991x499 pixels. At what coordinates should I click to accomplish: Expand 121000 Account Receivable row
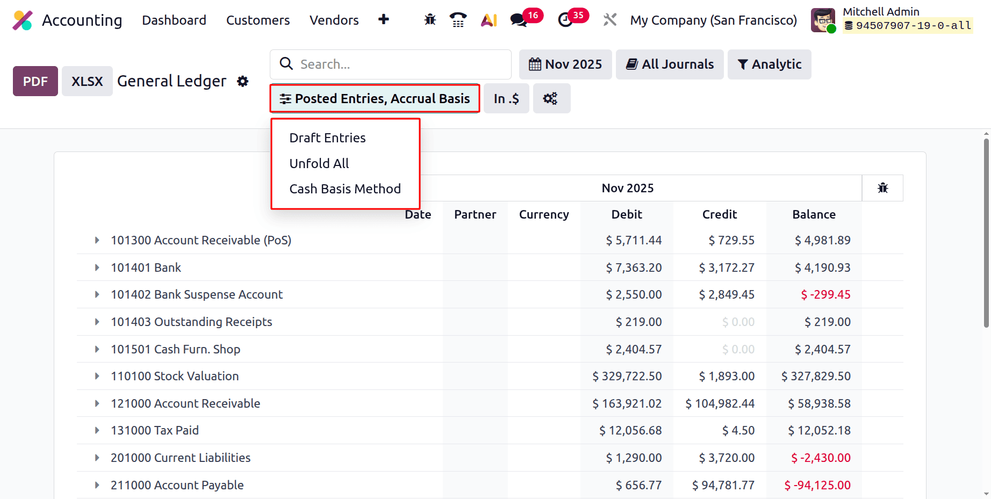tap(97, 403)
